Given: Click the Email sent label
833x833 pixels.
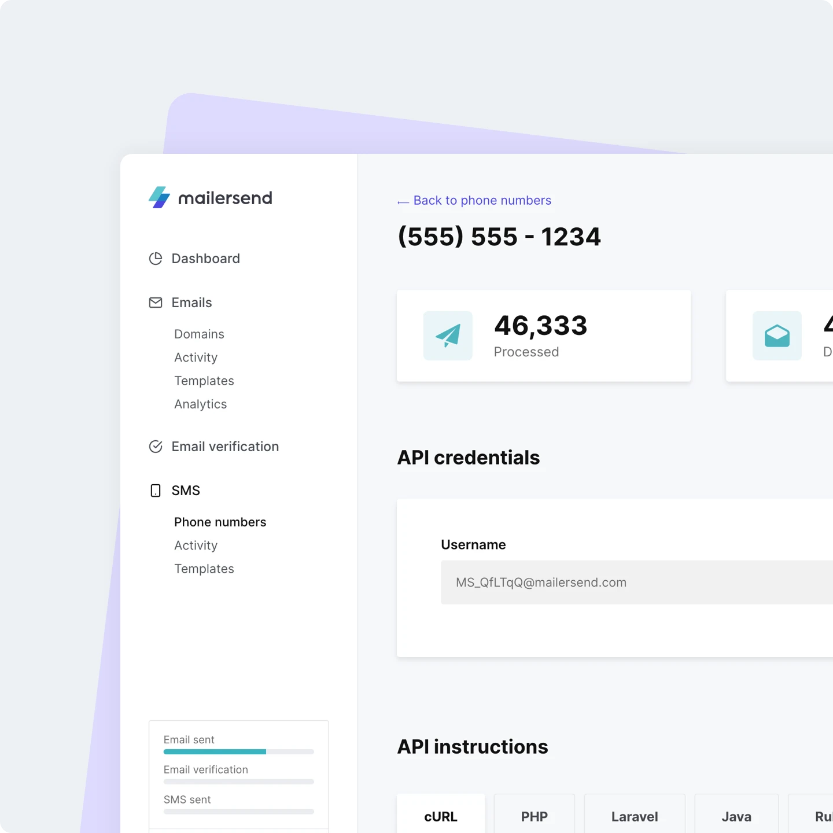Looking at the screenshot, I should 189,740.
